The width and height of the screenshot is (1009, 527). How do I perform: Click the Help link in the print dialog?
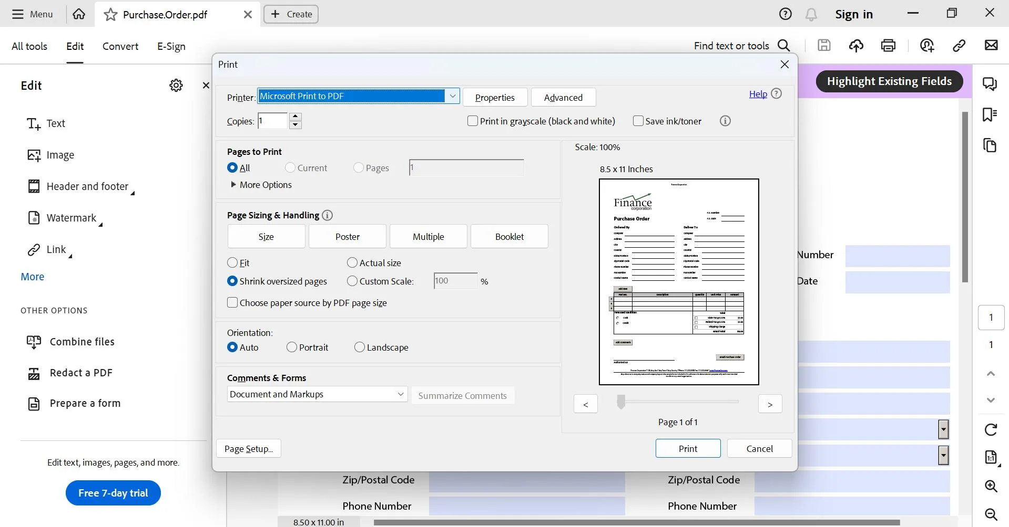[x=758, y=94]
